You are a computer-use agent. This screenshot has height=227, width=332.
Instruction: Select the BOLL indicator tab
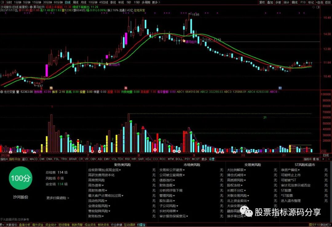[179, 159]
